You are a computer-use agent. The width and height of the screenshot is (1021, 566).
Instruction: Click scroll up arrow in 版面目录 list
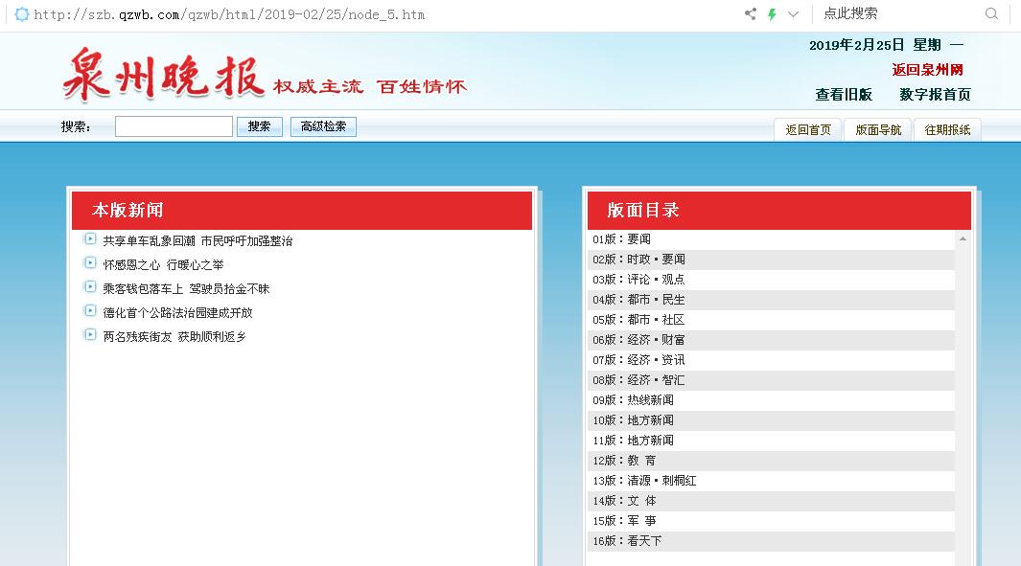coord(963,238)
